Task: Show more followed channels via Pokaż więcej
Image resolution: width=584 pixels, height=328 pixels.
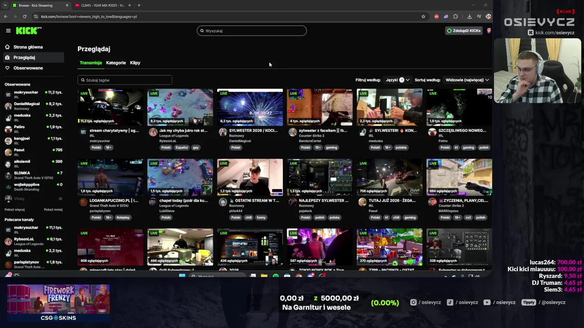Action: pos(15,210)
